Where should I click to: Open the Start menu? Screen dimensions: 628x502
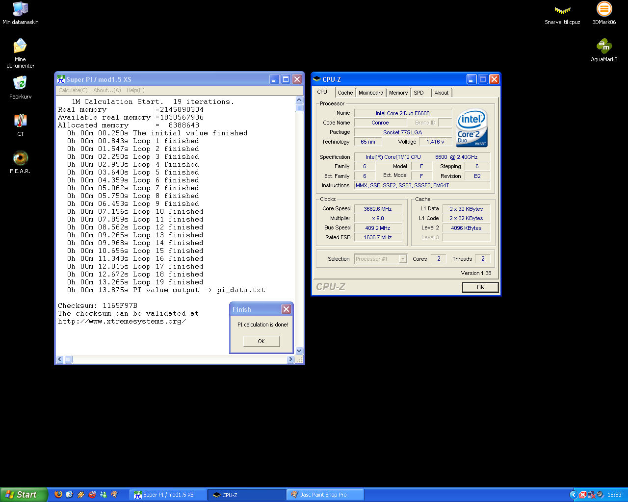point(24,495)
